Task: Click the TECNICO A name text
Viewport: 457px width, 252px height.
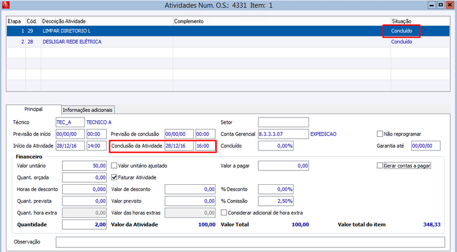Action: [99, 122]
